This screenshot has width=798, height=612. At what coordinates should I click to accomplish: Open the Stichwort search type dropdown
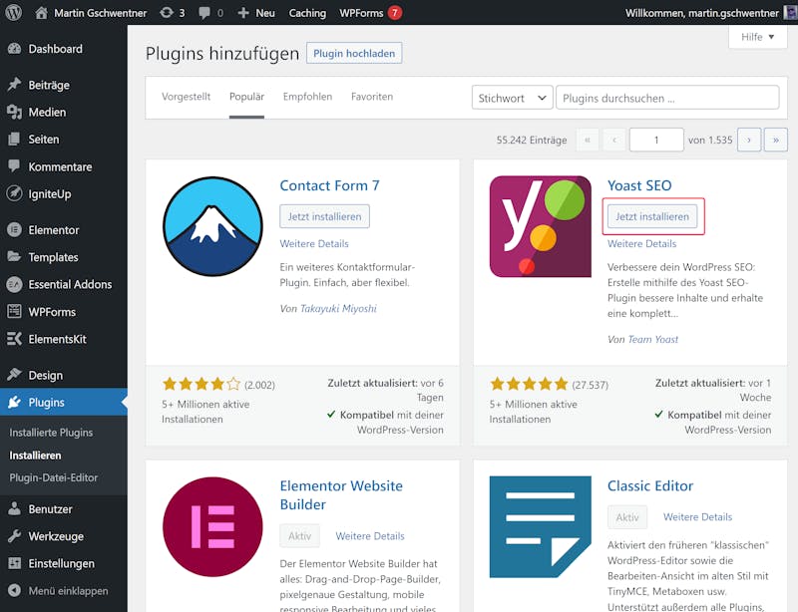512,98
